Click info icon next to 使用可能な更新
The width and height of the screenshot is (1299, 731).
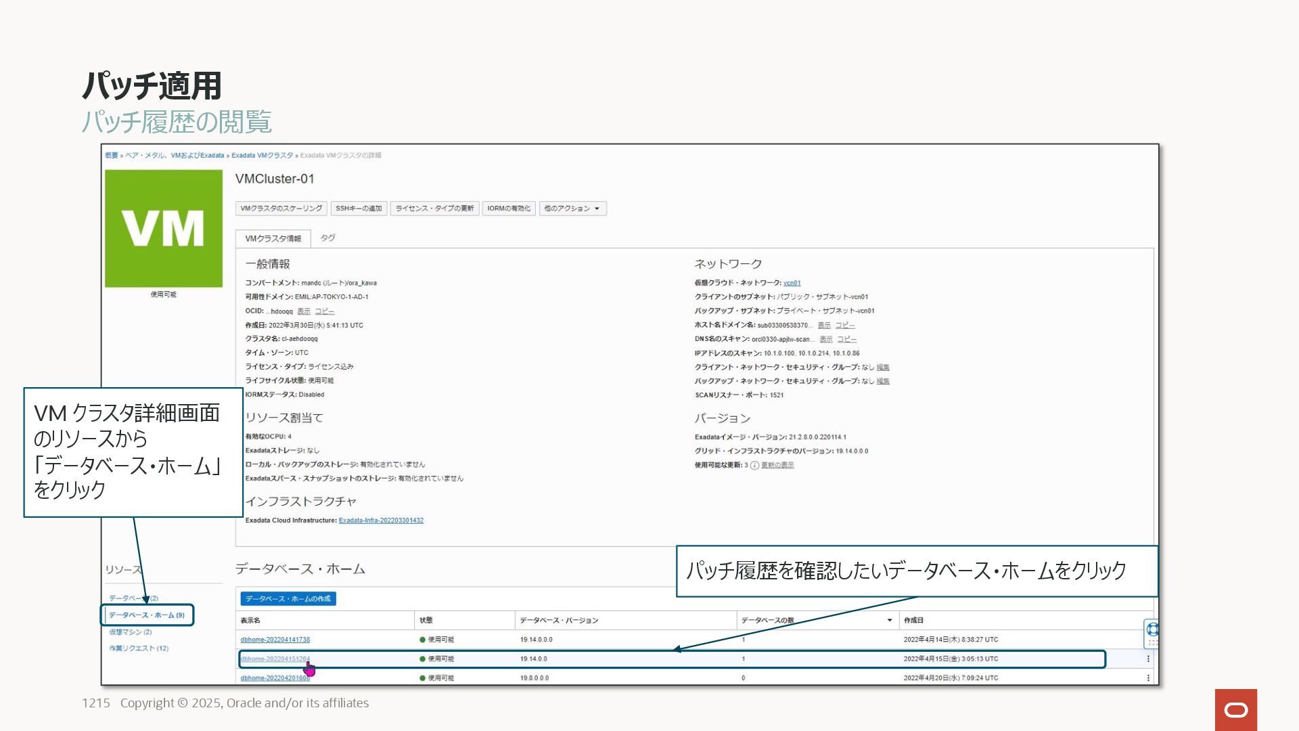pos(754,466)
